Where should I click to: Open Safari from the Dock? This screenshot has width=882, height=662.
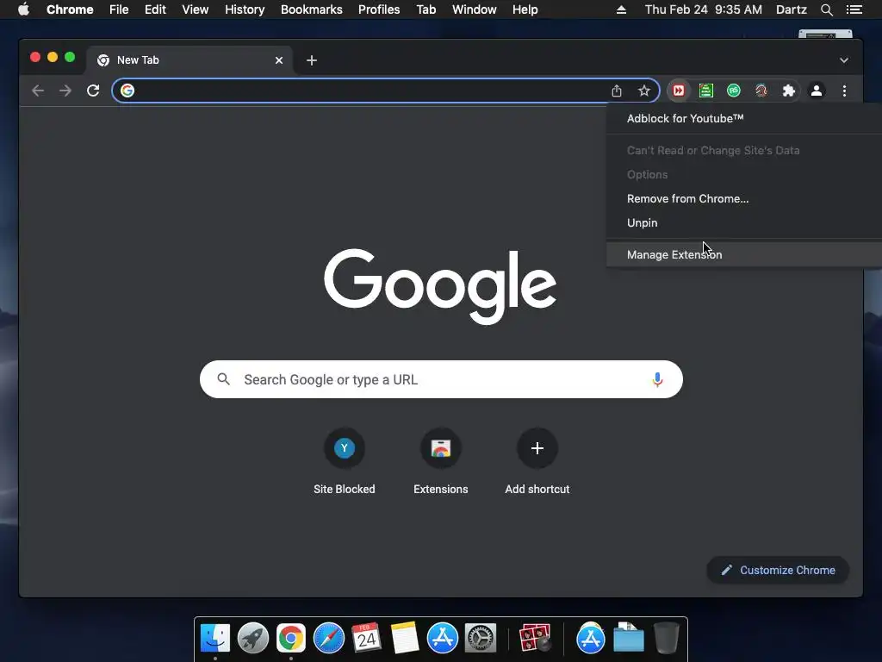pos(328,638)
